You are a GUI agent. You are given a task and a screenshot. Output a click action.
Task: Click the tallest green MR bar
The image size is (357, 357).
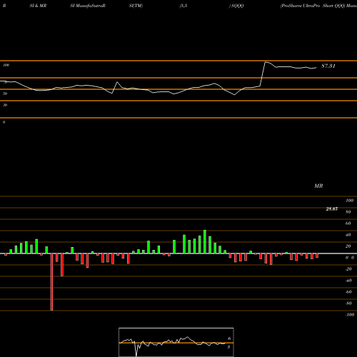[x=205, y=242]
